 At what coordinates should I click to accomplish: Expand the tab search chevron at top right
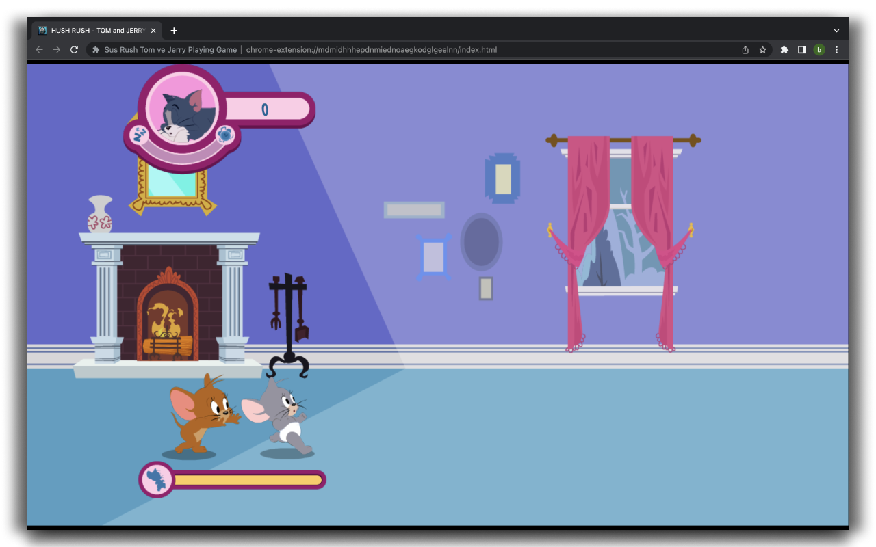pos(836,30)
